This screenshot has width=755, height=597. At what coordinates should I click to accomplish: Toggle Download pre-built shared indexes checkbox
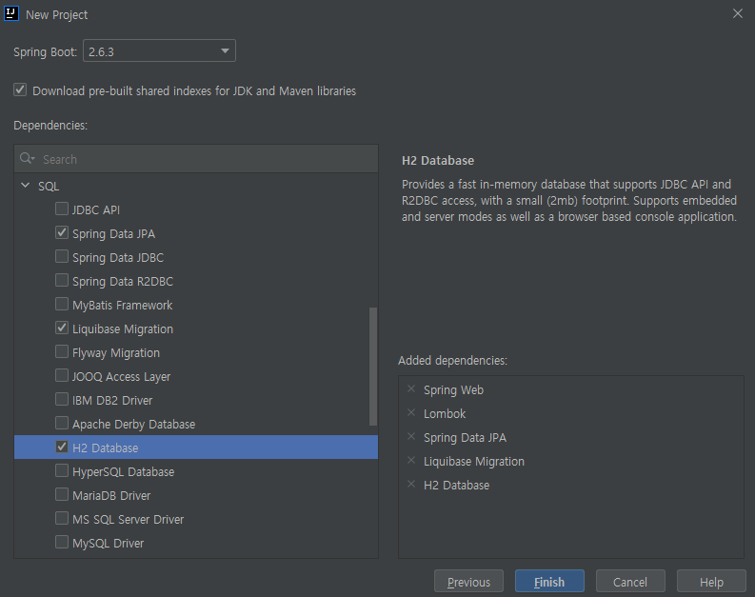(20, 90)
